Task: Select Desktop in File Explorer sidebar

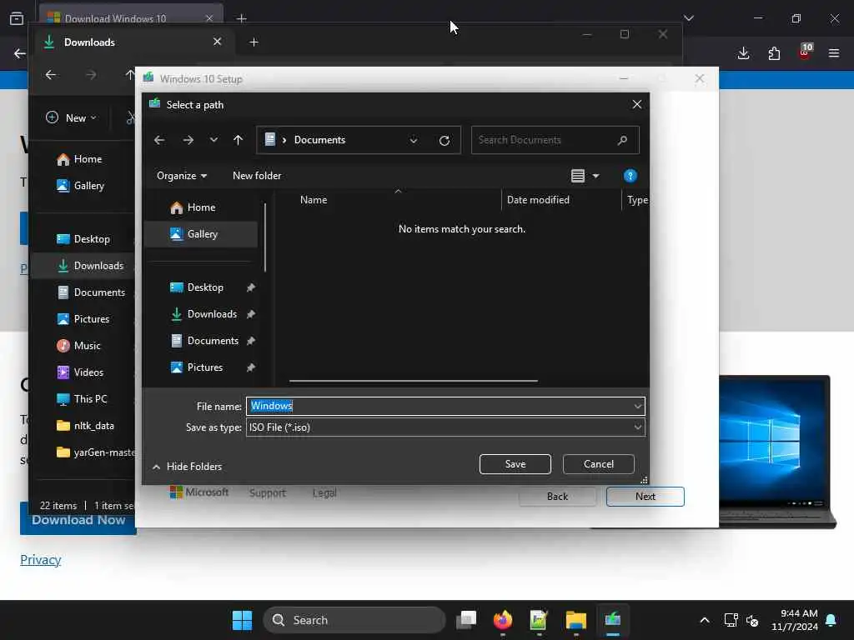Action: click(x=84, y=239)
